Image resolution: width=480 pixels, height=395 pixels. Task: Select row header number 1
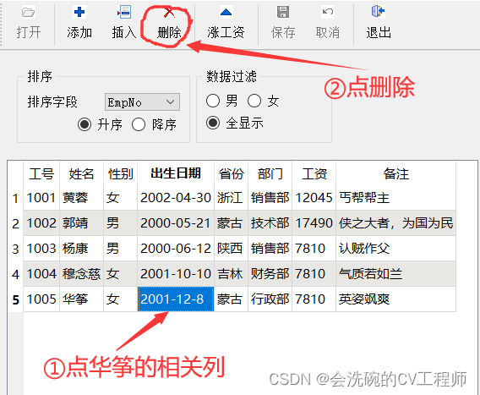click(15, 198)
